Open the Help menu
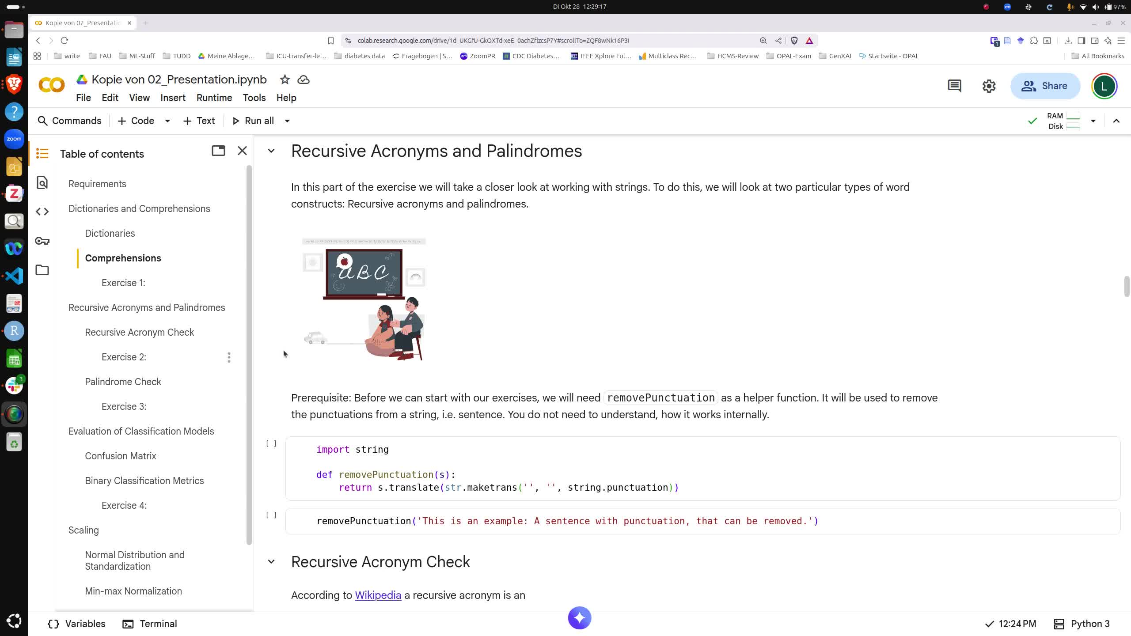 [x=286, y=98]
